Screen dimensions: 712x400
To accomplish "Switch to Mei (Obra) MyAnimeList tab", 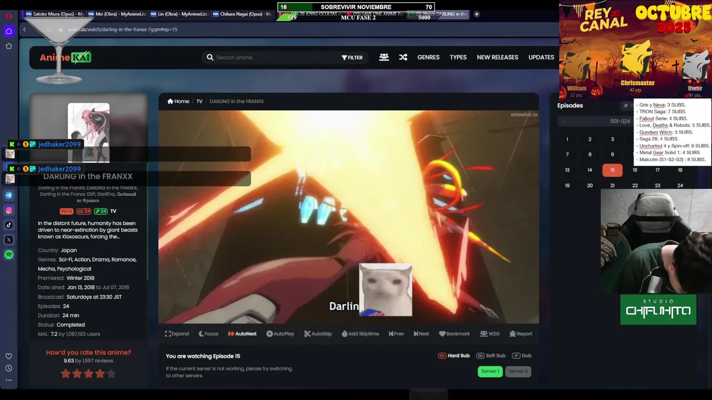I will (117, 14).
